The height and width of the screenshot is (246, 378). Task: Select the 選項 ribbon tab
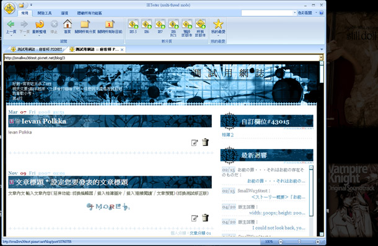pyautogui.click(x=64, y=13)
